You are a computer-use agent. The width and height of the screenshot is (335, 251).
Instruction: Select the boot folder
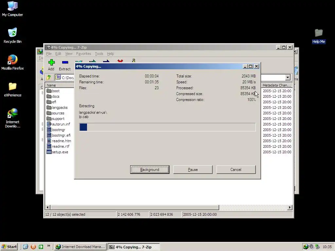pos(53,91)
